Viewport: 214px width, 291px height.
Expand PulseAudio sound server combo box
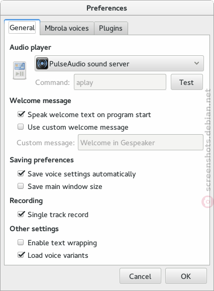[119, 63]
